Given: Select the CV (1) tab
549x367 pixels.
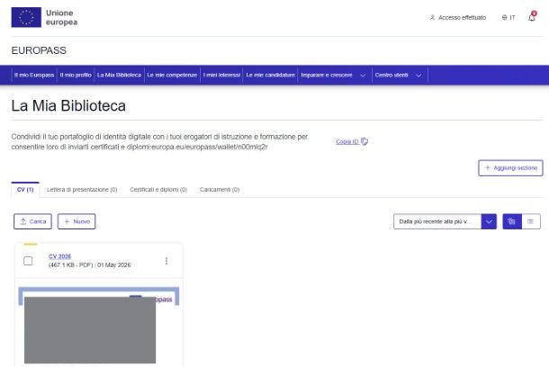Looking at the screenshot, I should point(25,190).
